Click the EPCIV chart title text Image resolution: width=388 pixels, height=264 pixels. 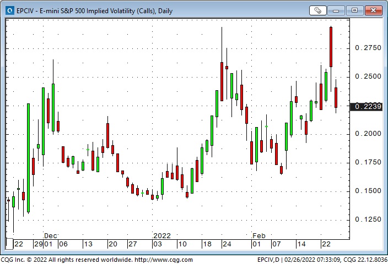tap(94, 11)
